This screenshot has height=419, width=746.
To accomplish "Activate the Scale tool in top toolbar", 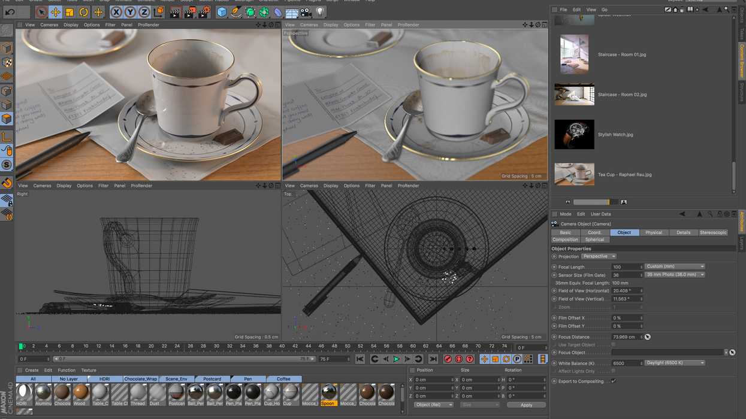I will [70, 11].
